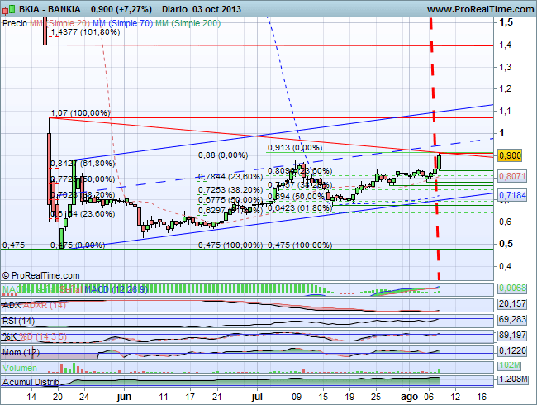The image size is (537, 405).
Task: Select the '1,07 (100,00%)' Fibonacci label
Action: (x=80, y=112)
